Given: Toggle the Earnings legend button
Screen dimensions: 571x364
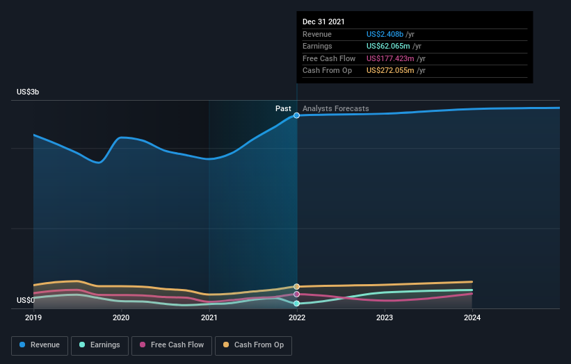Looking at the screenshot, I should point(99,345).
